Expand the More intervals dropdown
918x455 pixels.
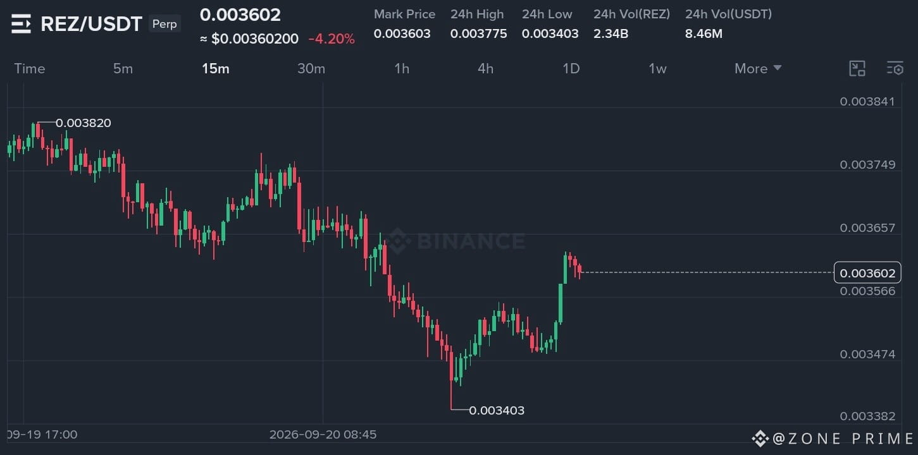(758, 69)
